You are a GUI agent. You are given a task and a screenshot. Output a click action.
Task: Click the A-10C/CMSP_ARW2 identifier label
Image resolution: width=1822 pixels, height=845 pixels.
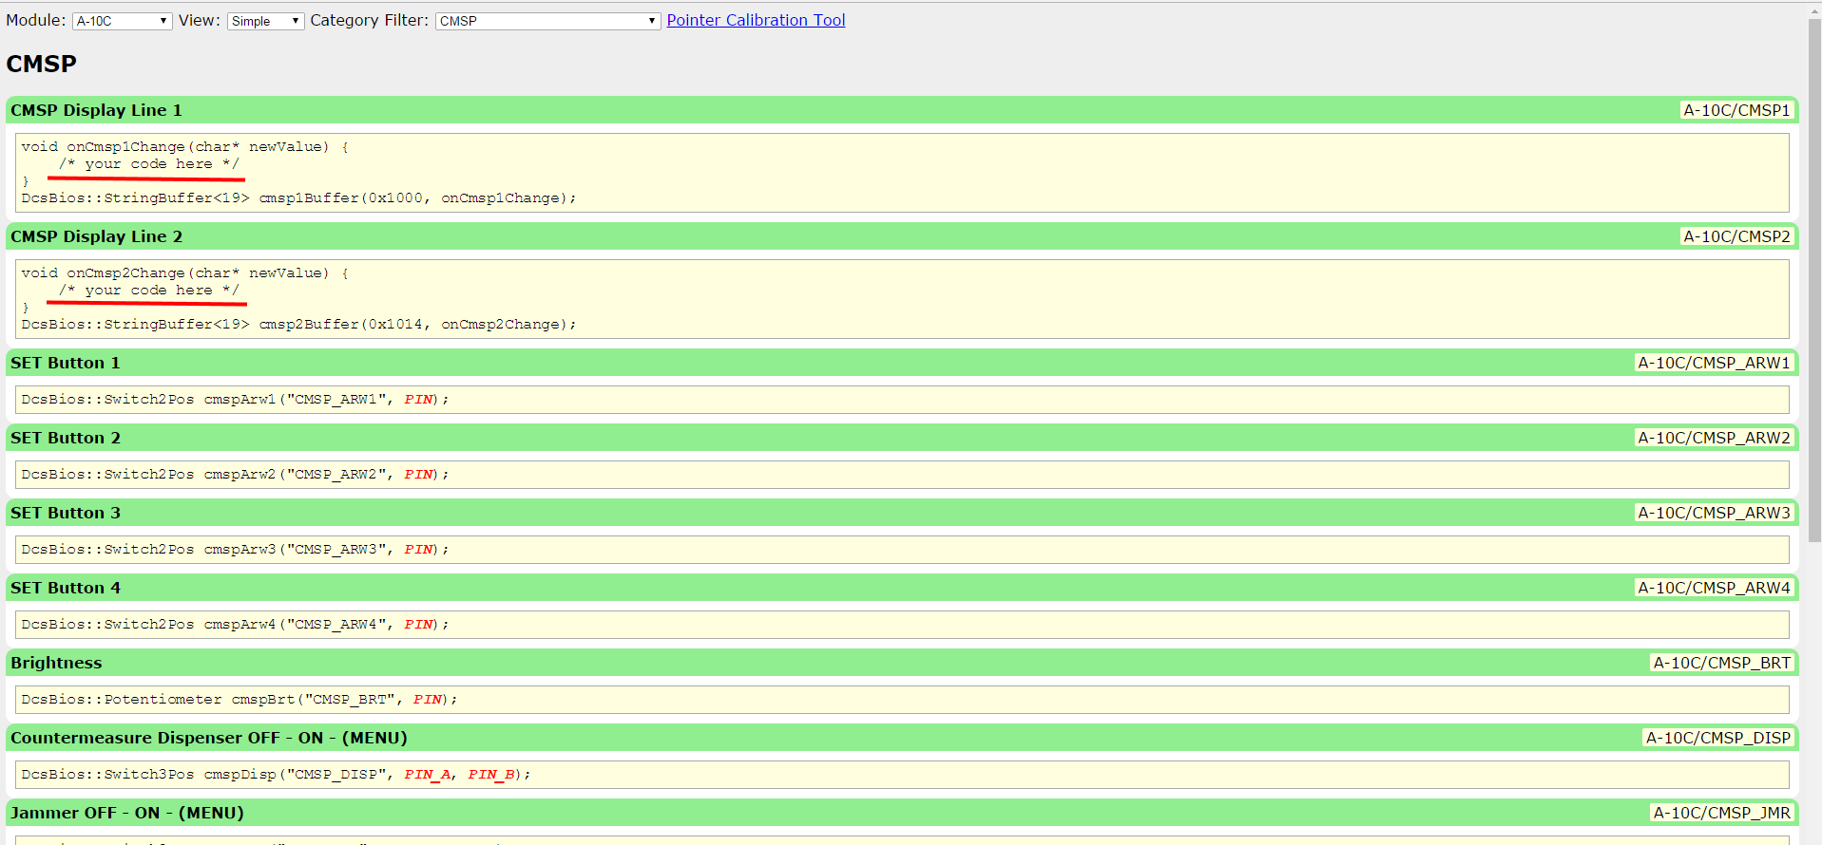pyautogui.click(x=1714, y=438)
